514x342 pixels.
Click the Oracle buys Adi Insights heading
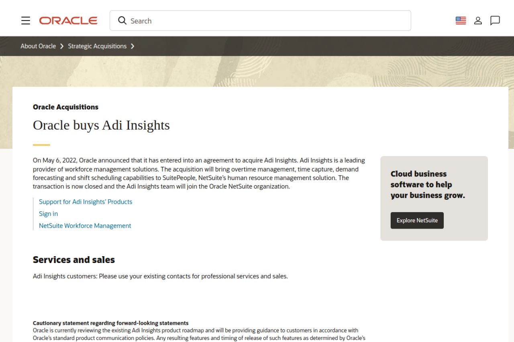click(x=101, y=125)
